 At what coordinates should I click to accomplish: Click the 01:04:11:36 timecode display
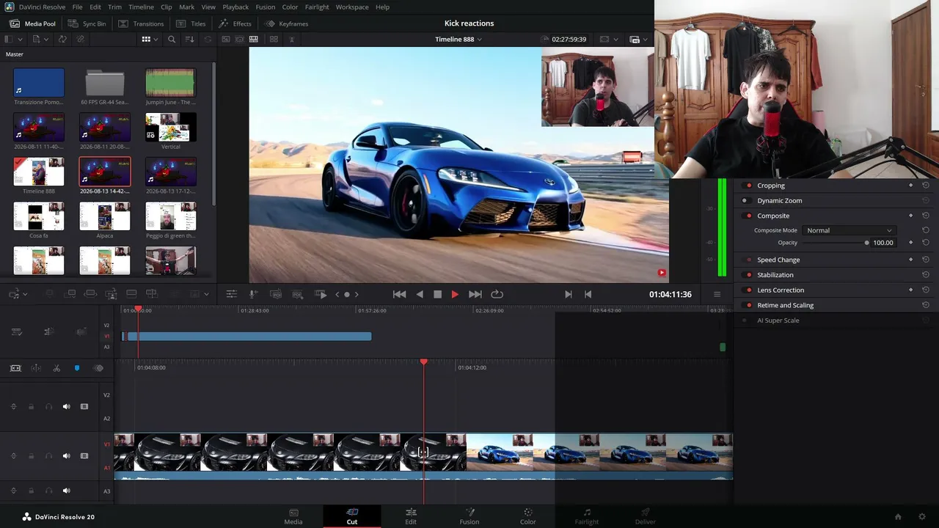[671, 294]
